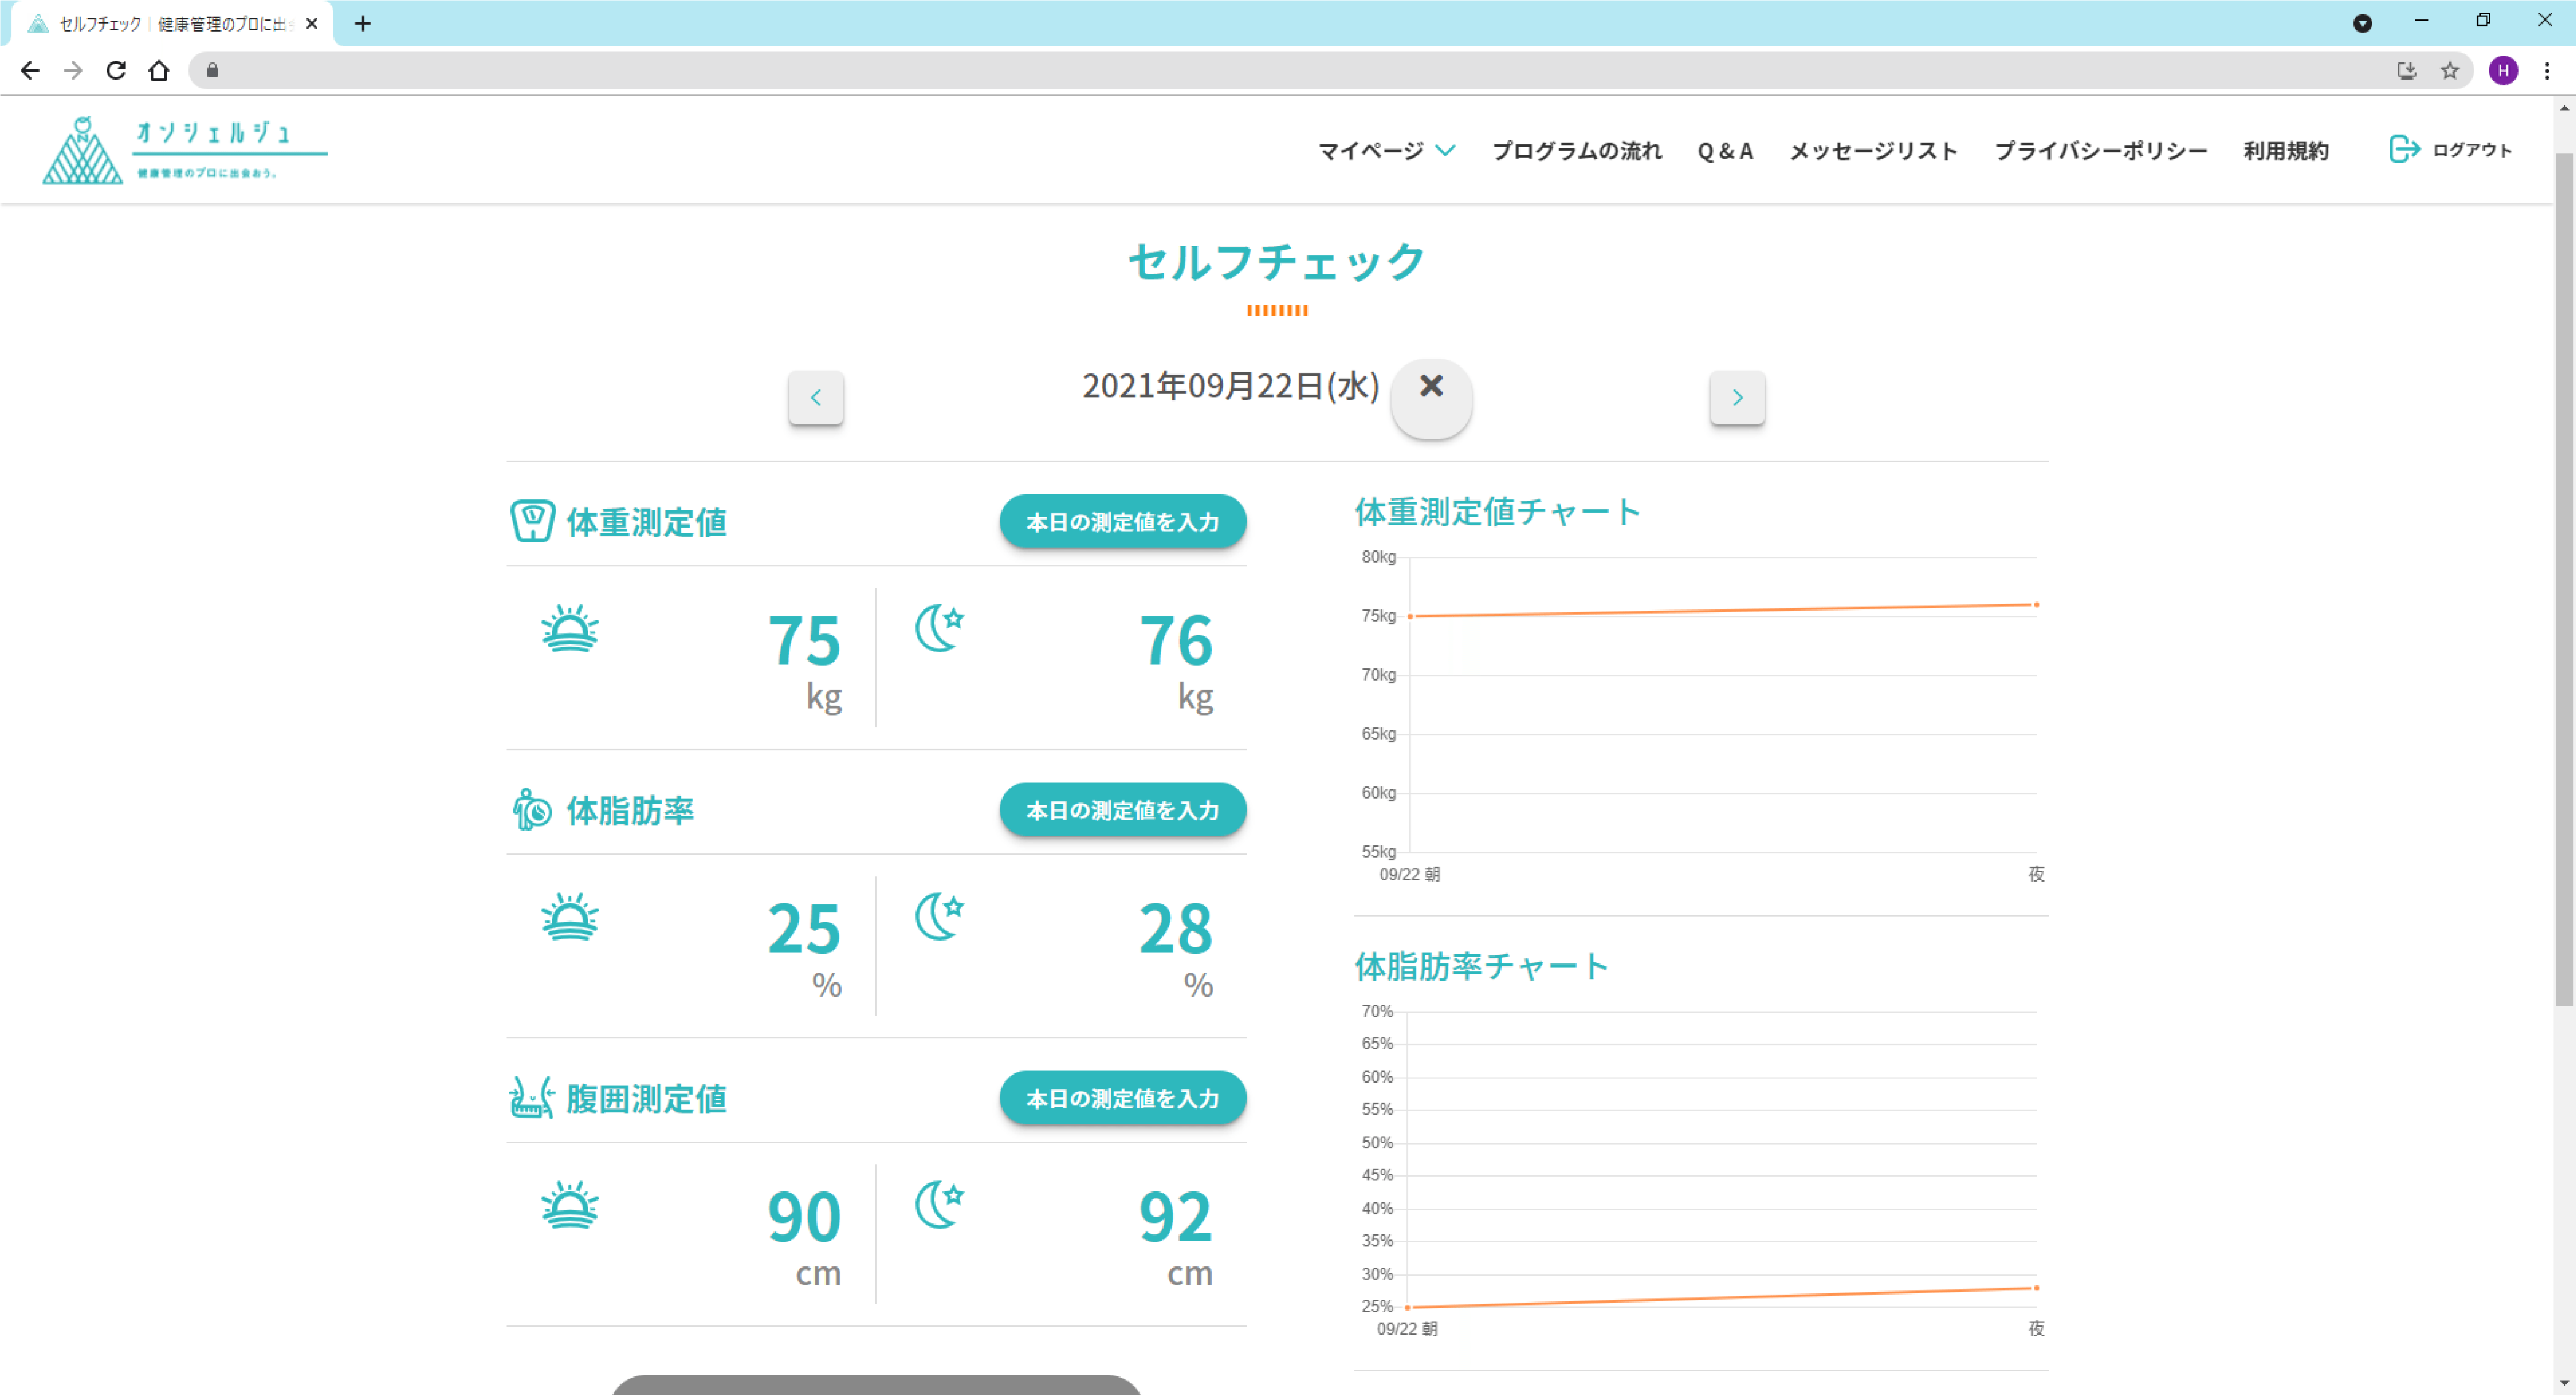Click the night moon icon in the body fat row
2576x1395 pixels.
coord(940,917)
